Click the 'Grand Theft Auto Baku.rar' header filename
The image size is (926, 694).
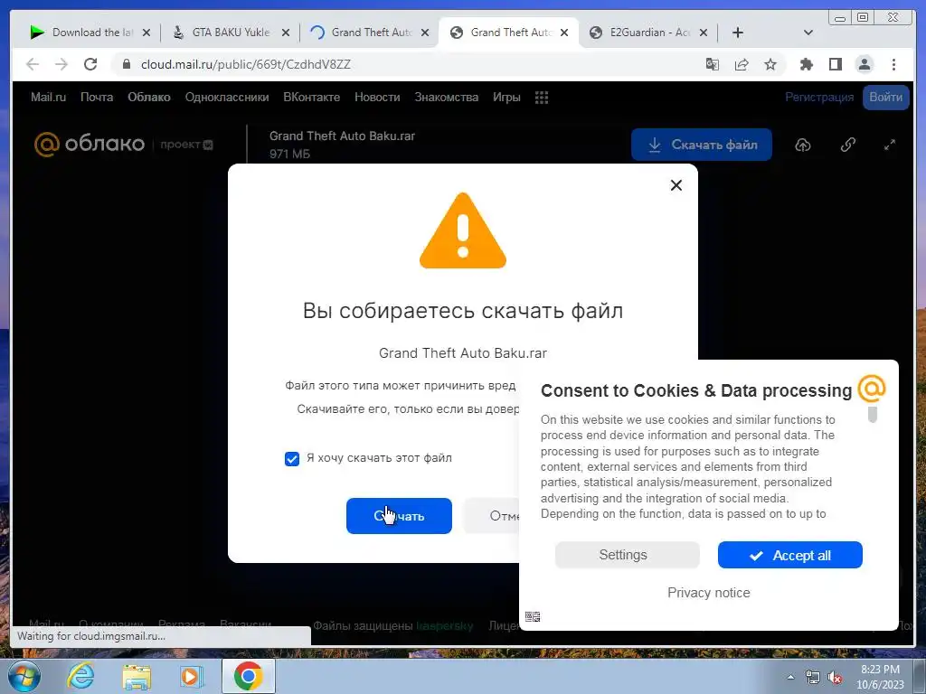(x=342, y=136)
